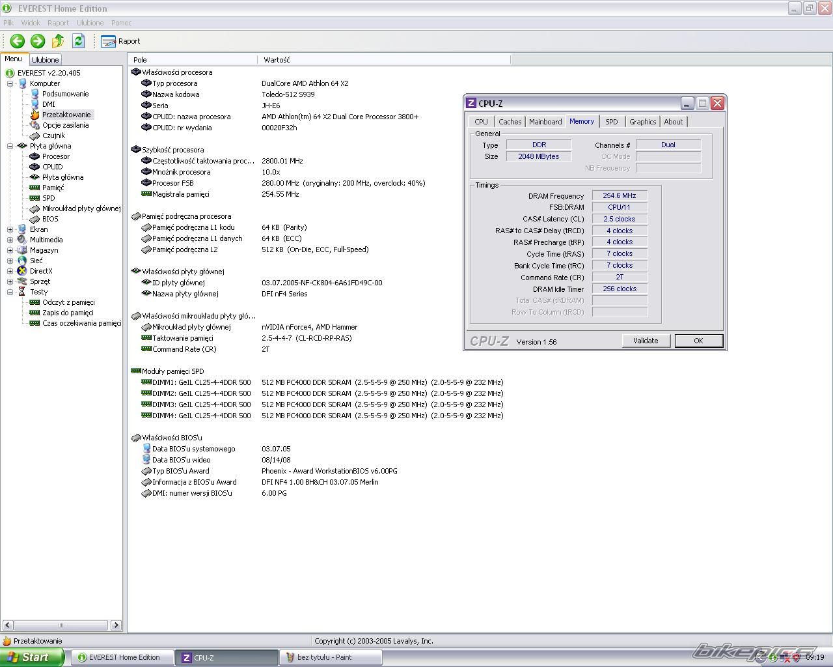
Task: Expand the Sprzęt tree node
Action: [10, 281]
